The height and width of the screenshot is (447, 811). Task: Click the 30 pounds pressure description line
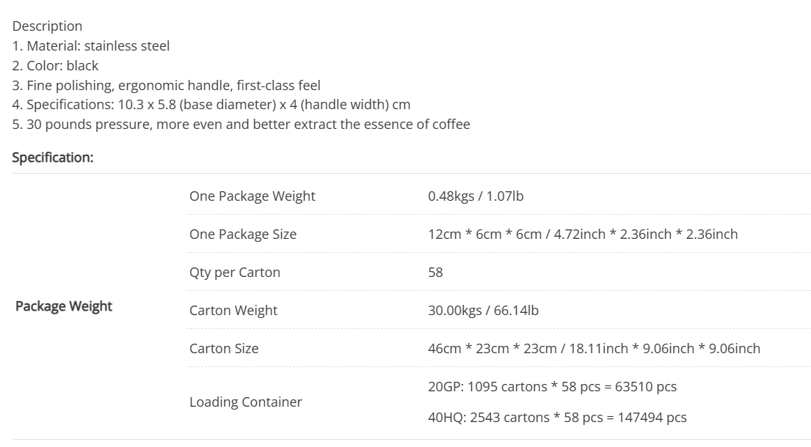pos(241,125)
